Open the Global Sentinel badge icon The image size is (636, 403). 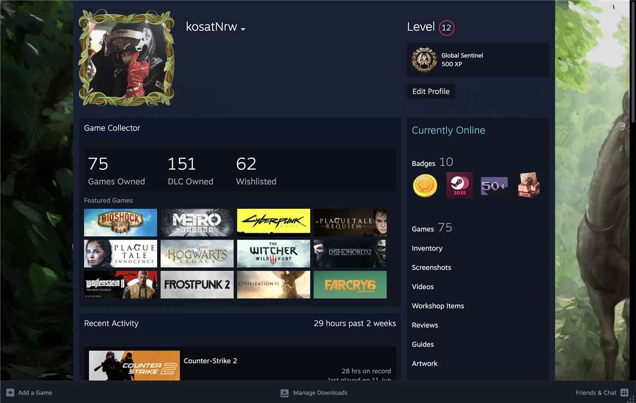(425, 60)
